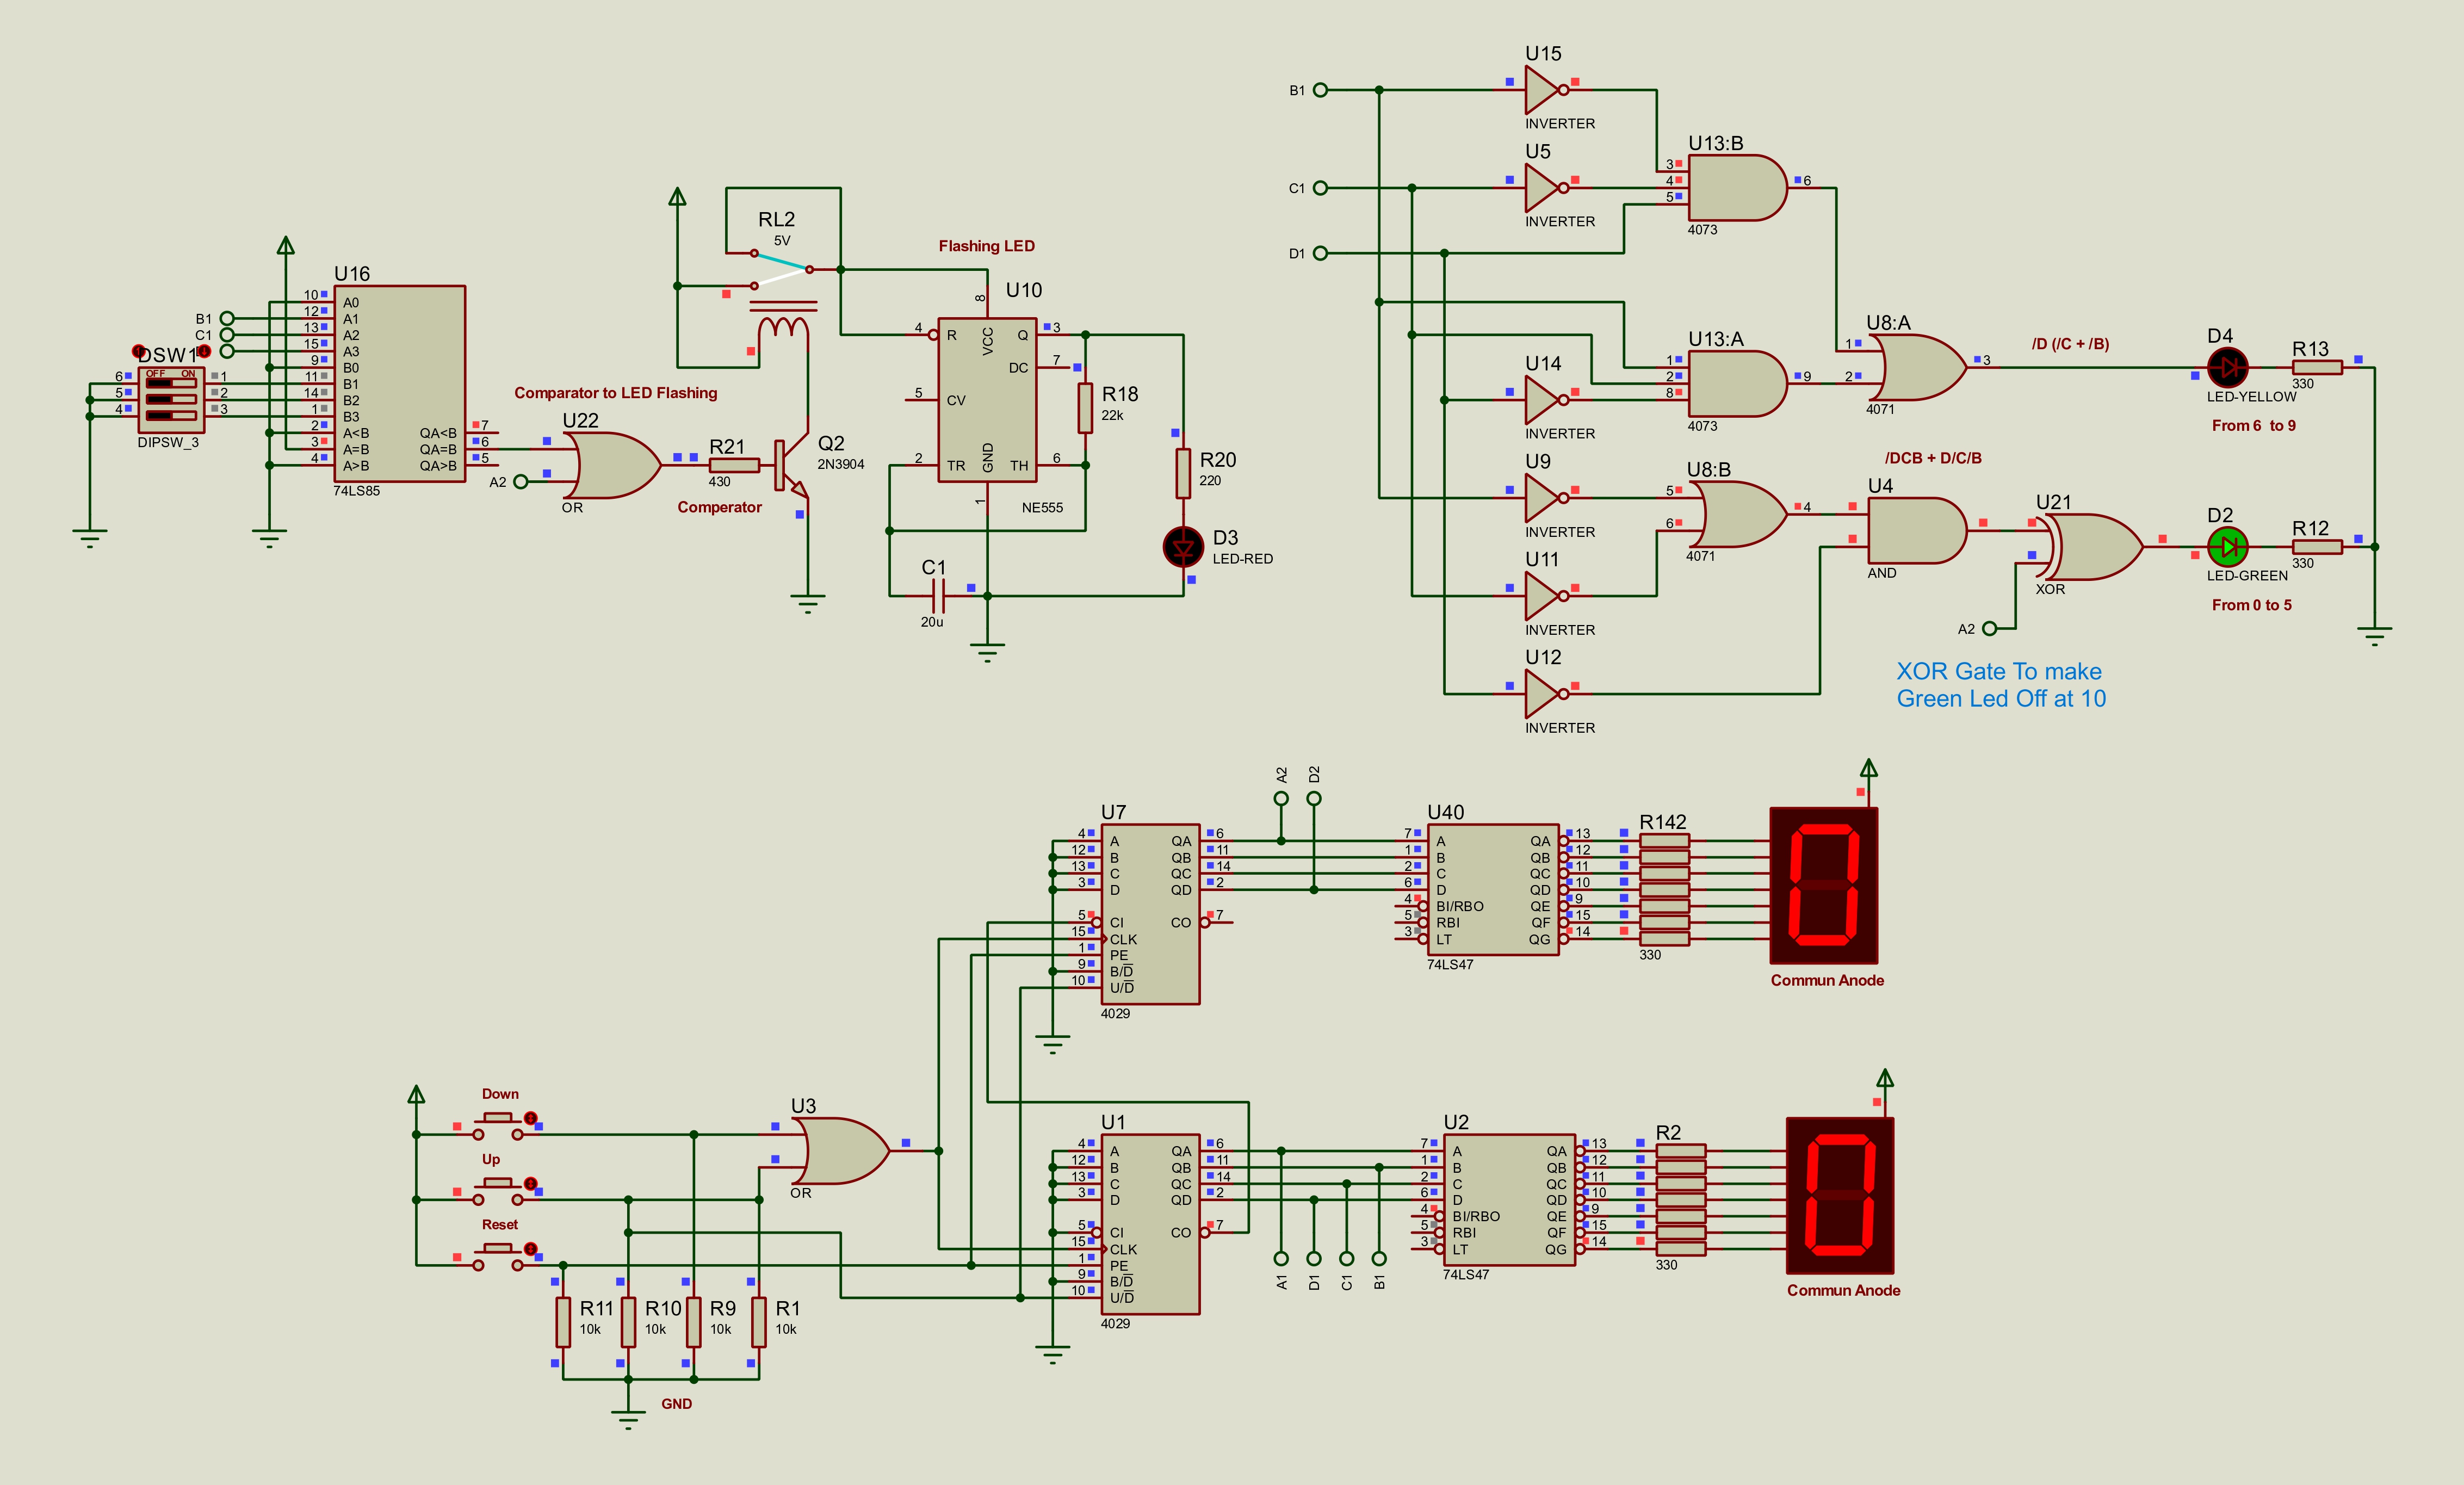This screenshot has height=1485, width=2464.
Task: Select the R142 resistor pack
Action: click(1665, 890)
